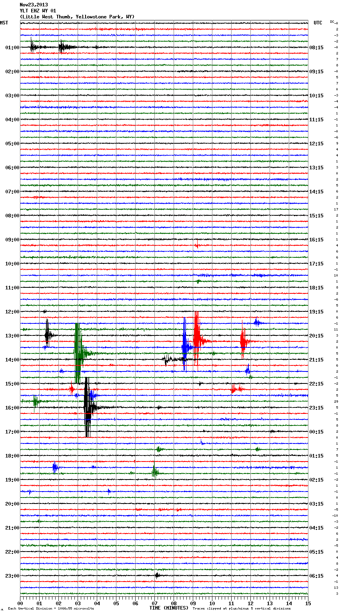
Task: Select minute tick 08 on bottom axis
Action: 174,603
